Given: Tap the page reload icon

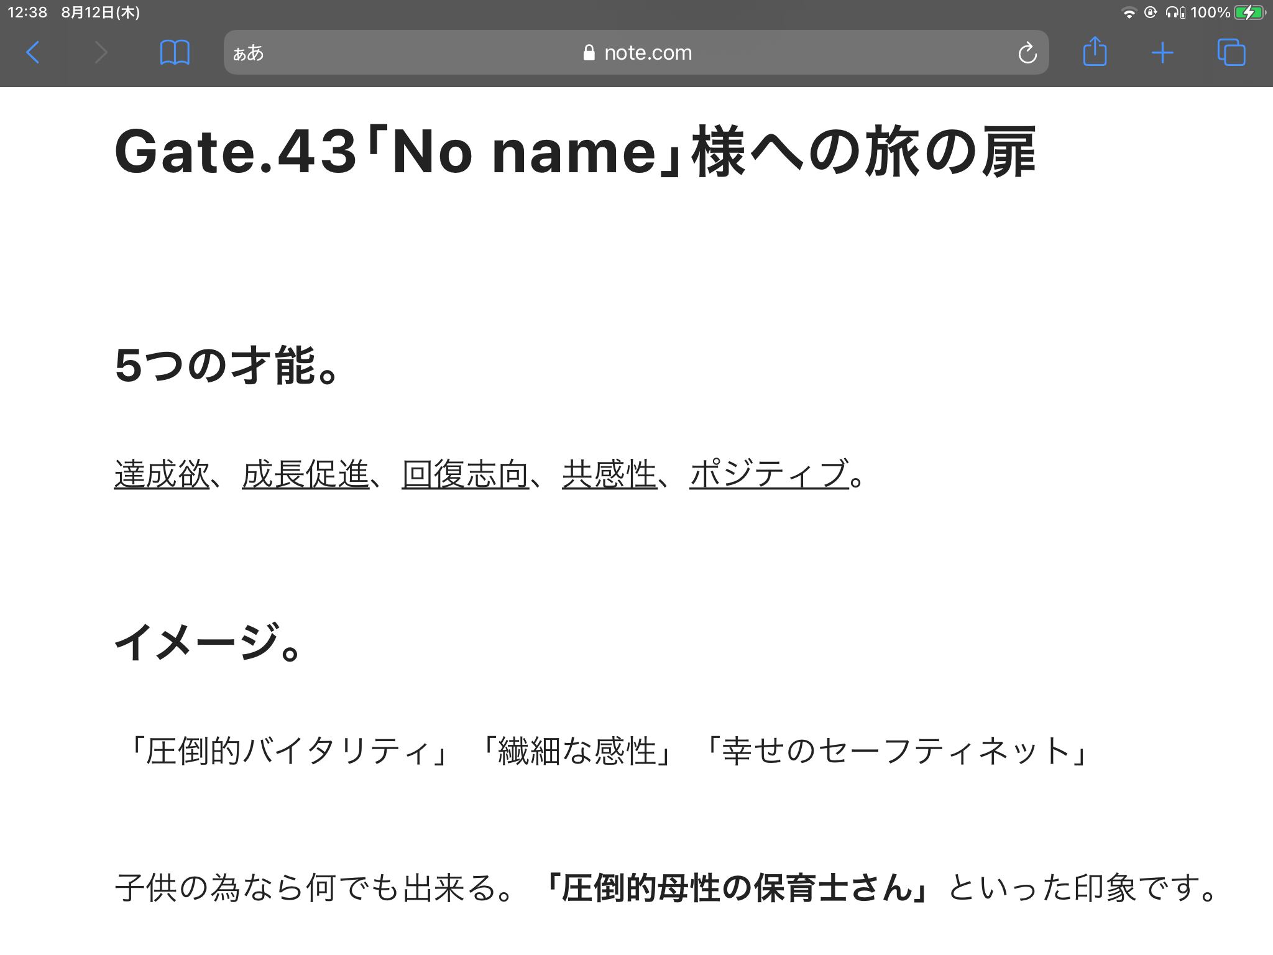Looking at the screenshot, I should click(x=1027, y=53).
